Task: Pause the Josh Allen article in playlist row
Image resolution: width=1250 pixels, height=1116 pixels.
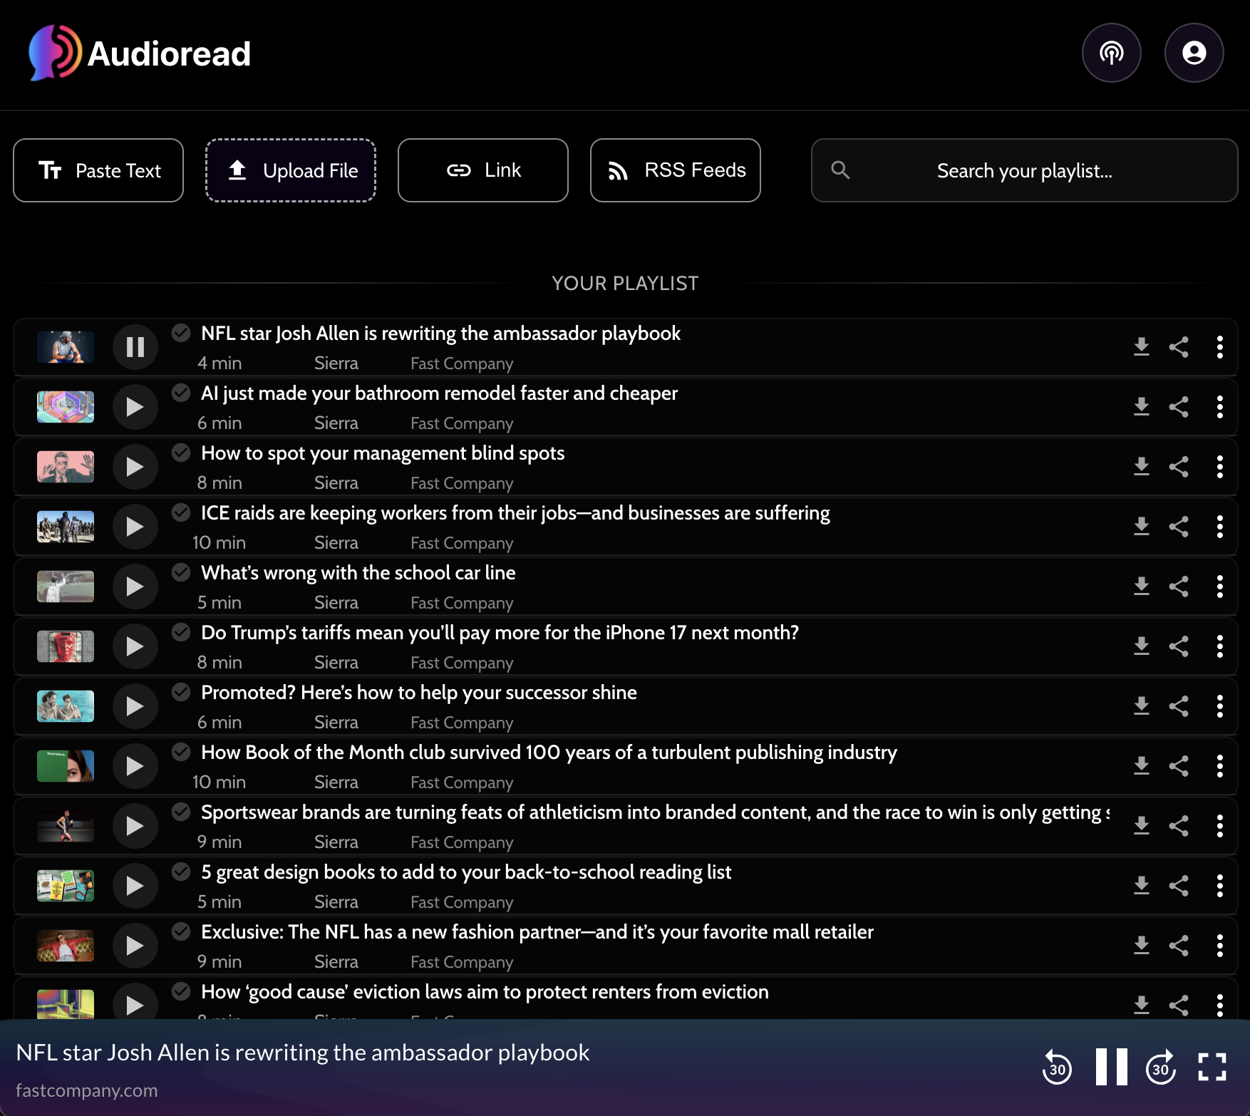Action: pyautogui.click(x=135, y=347)
